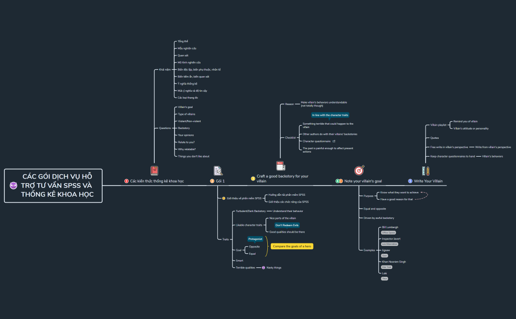Click purple face marker beside Nasty things
Image resolution: width=516 pixels, height=319 pixels.
[x=263, y=267]
